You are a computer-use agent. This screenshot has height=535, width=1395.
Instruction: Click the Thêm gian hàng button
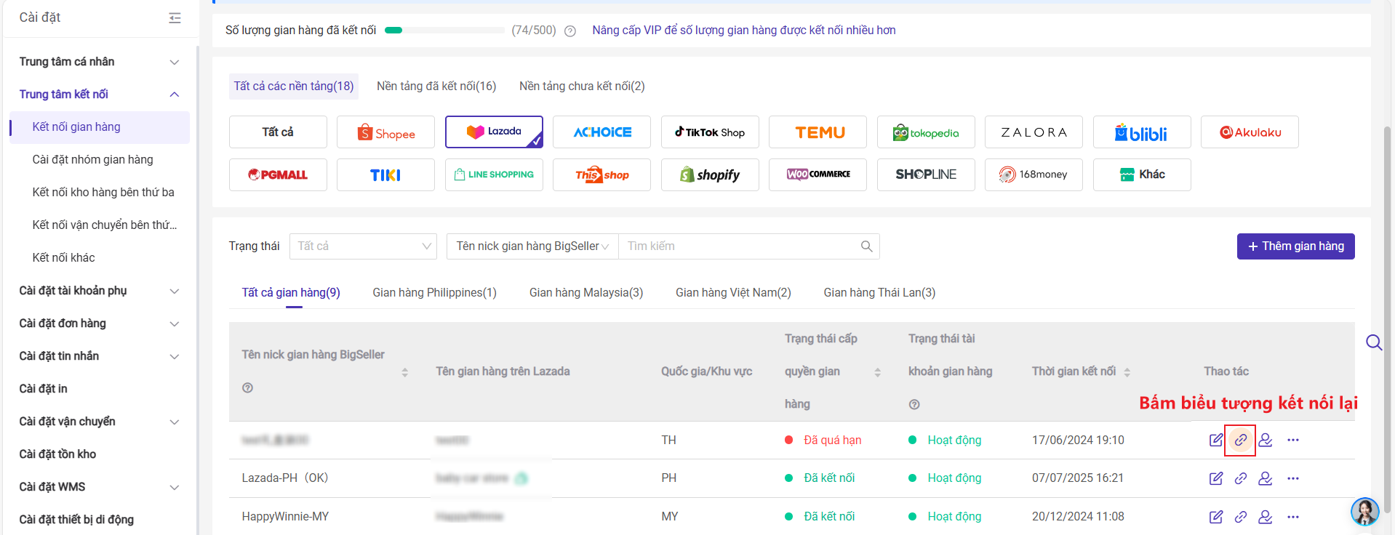[x=1295, y=246]
